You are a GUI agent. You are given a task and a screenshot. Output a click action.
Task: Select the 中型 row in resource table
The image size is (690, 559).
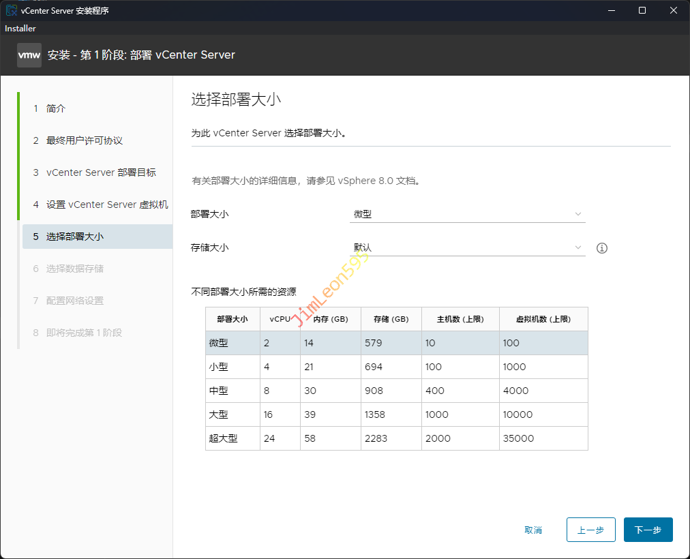[396, 391]
